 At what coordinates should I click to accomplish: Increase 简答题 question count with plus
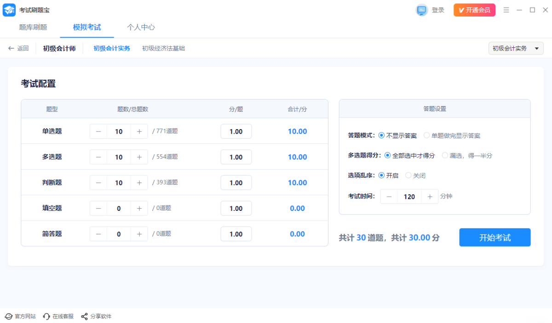click(x=139, y=234)
